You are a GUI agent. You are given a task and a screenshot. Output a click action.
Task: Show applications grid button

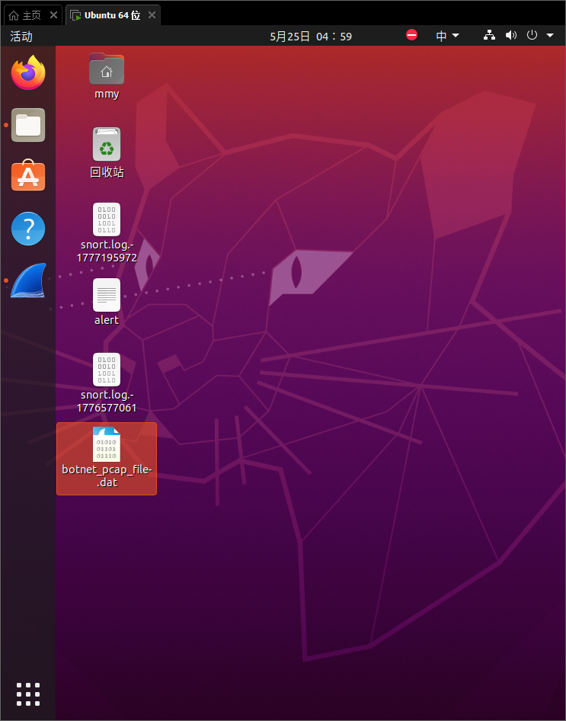click(x=28, y=694)
